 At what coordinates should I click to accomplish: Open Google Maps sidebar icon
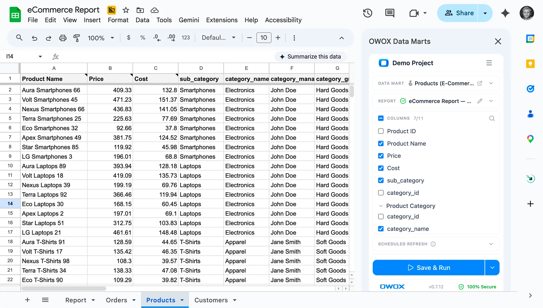coord(530,139)
